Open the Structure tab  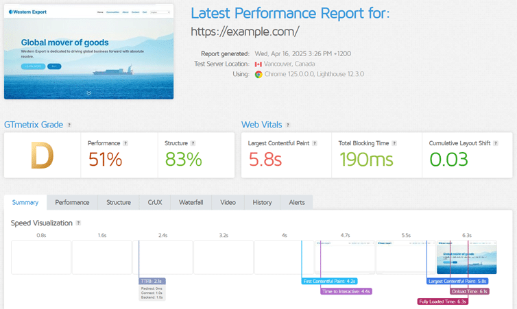(x=119, y=202)
